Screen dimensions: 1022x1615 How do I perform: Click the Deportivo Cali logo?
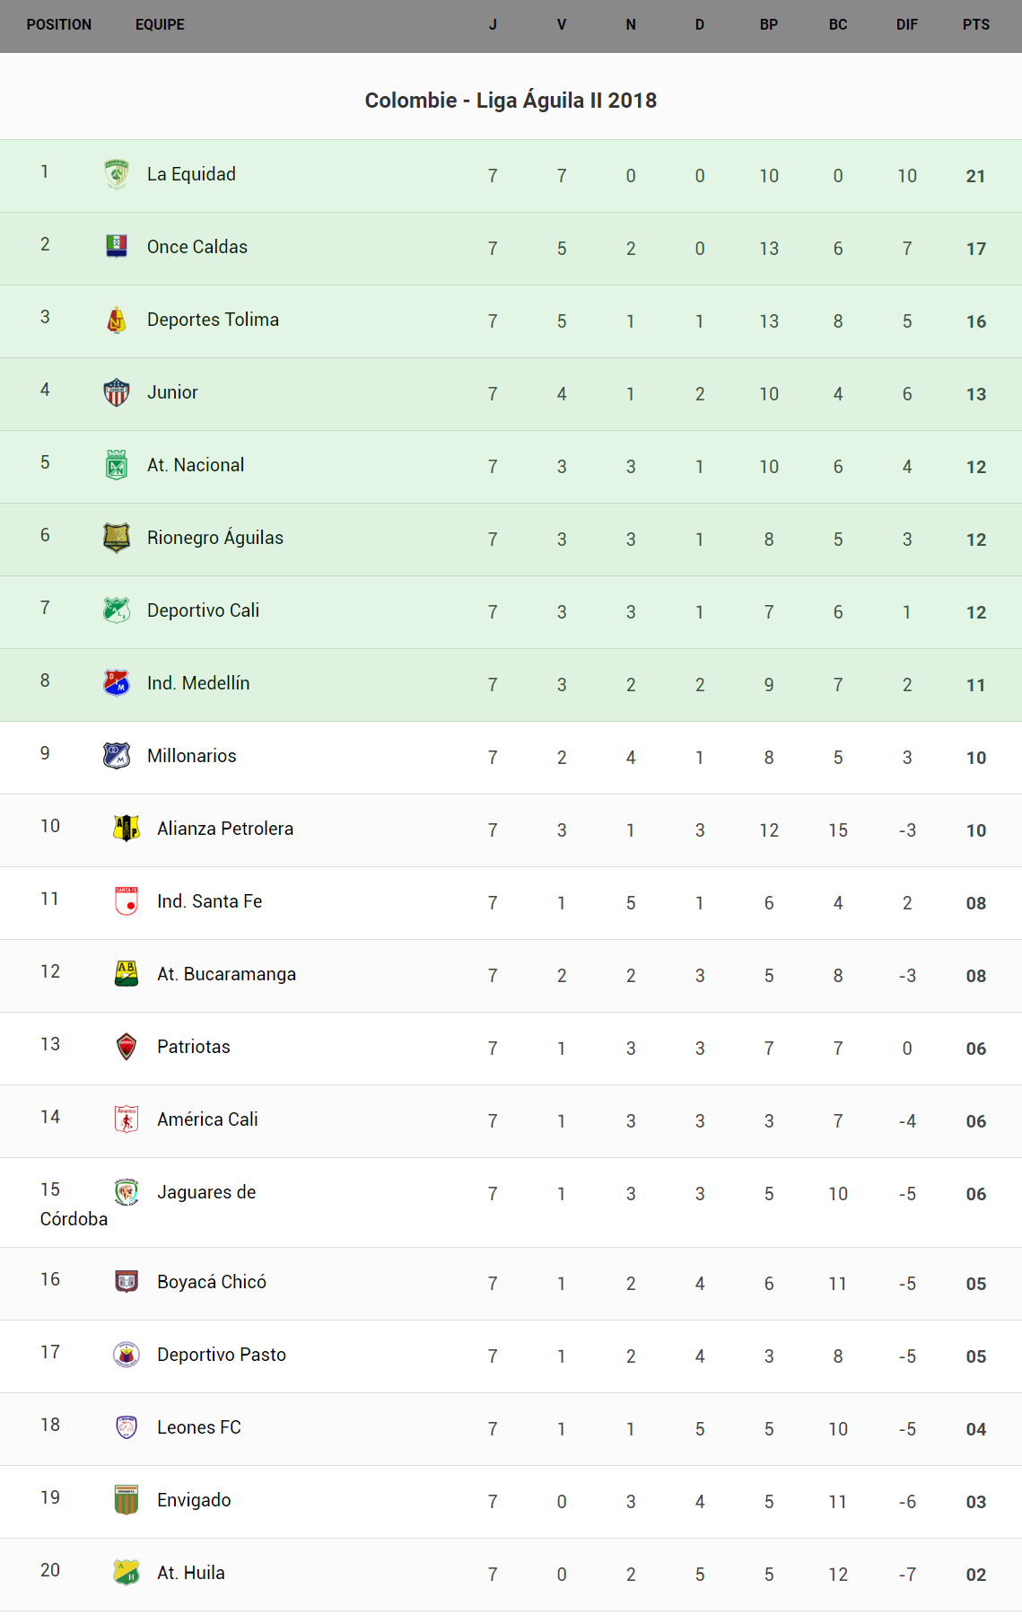click(117, 610)
